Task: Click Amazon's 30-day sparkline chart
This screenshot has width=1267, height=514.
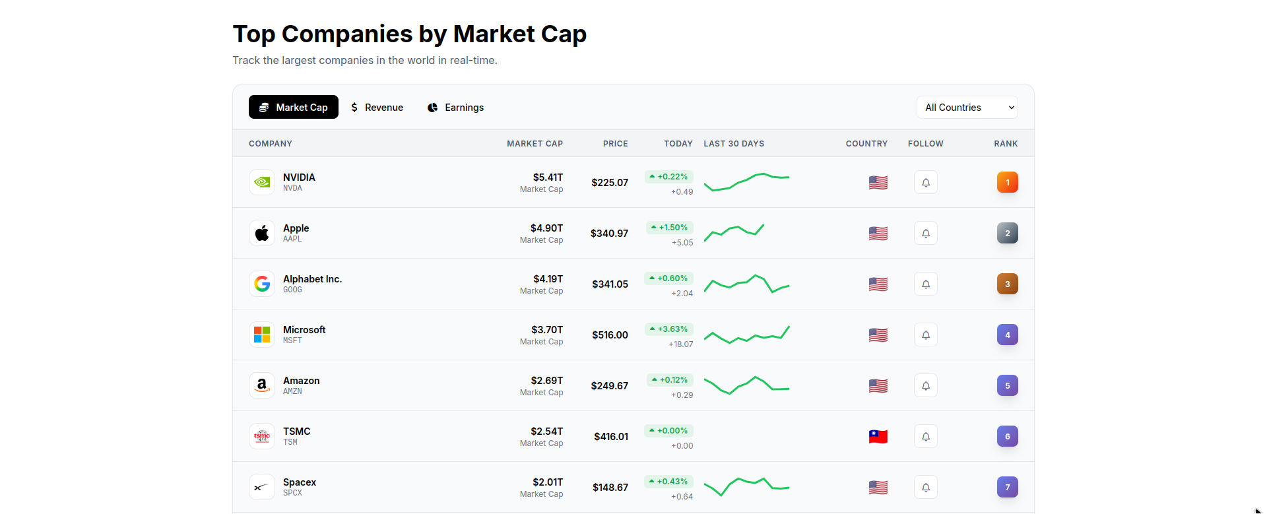Action: click(x=746, y=385)
